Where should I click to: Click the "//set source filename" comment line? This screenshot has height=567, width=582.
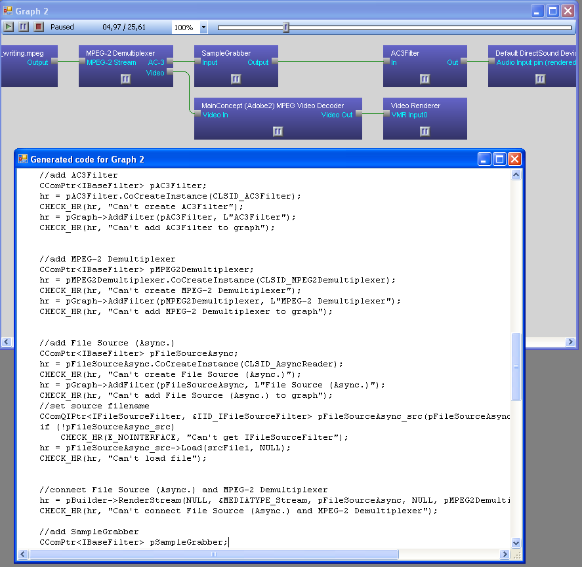point(94,406)
